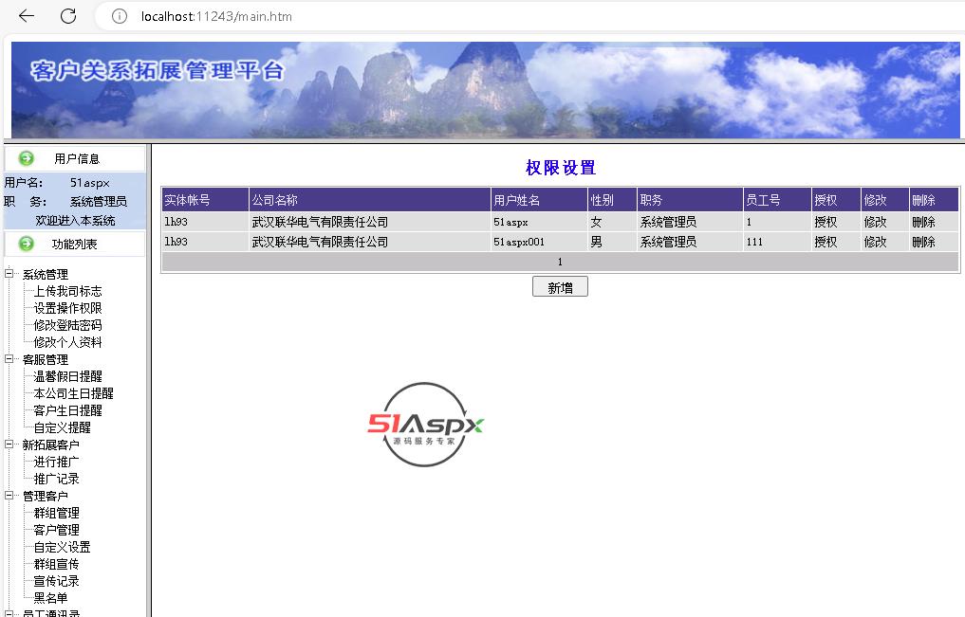The width and height of the screenshot is (965, 617).
Task: Collapse the 系统管理 tree node
Action: 9,274
